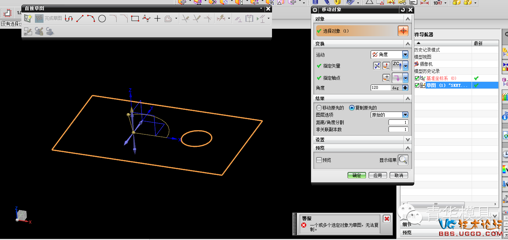Click the Reattach sketch icon in second row
508x240 pixels.
[39, 31]
